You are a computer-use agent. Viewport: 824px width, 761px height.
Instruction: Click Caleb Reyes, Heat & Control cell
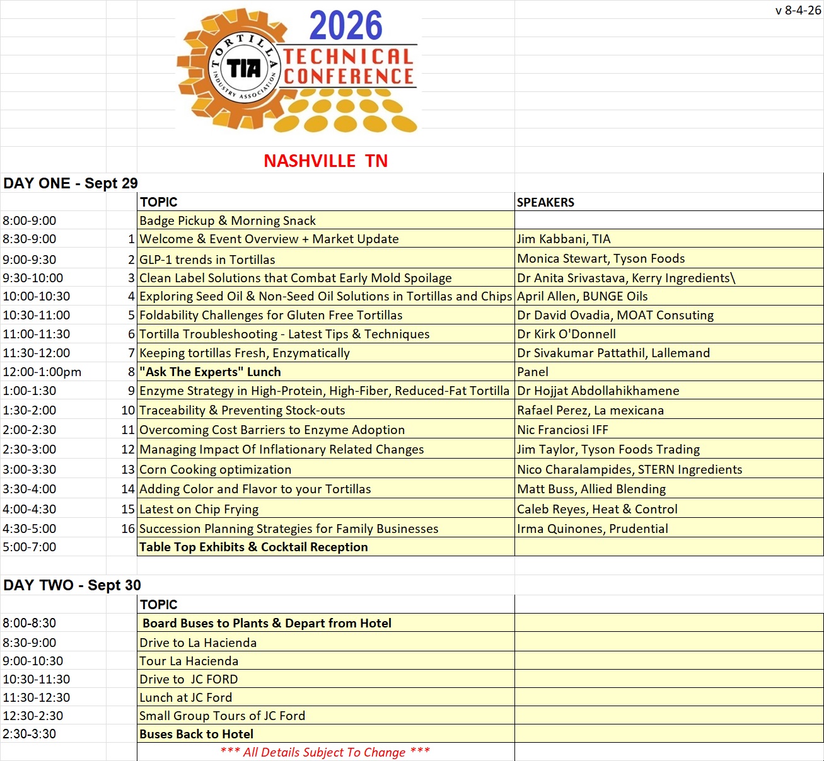point(669,509)
